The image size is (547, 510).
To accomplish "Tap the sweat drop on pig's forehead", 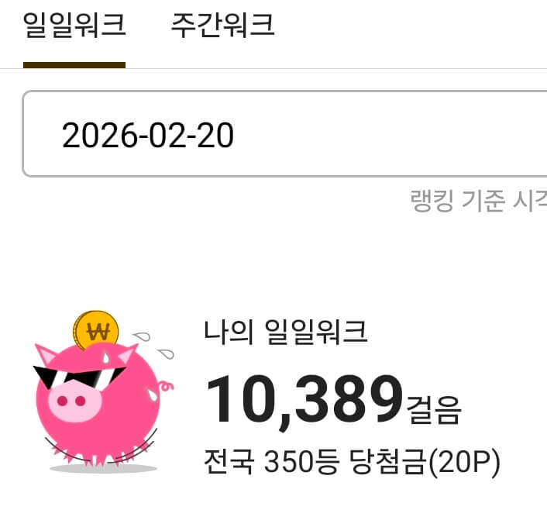I will click(105, 357).
